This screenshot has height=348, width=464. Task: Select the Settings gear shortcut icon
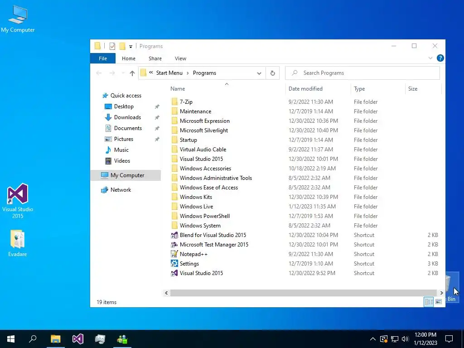point(174,264)
